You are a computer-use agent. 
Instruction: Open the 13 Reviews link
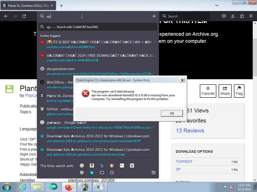pyautogui.click(x=190, y=130)
